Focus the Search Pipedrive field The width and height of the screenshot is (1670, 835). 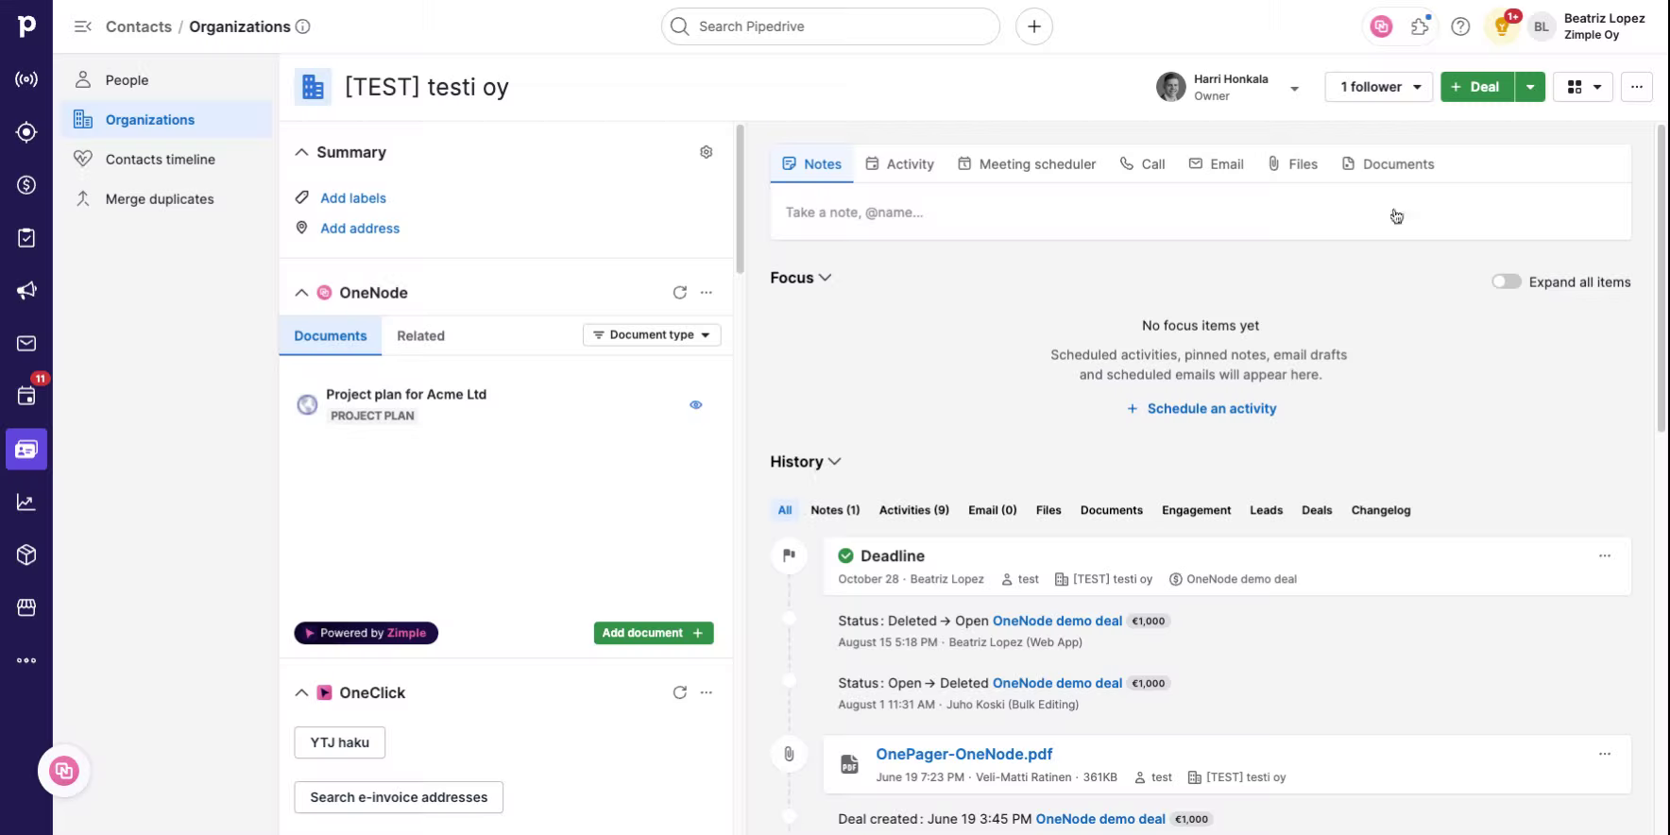pos(830,26)
